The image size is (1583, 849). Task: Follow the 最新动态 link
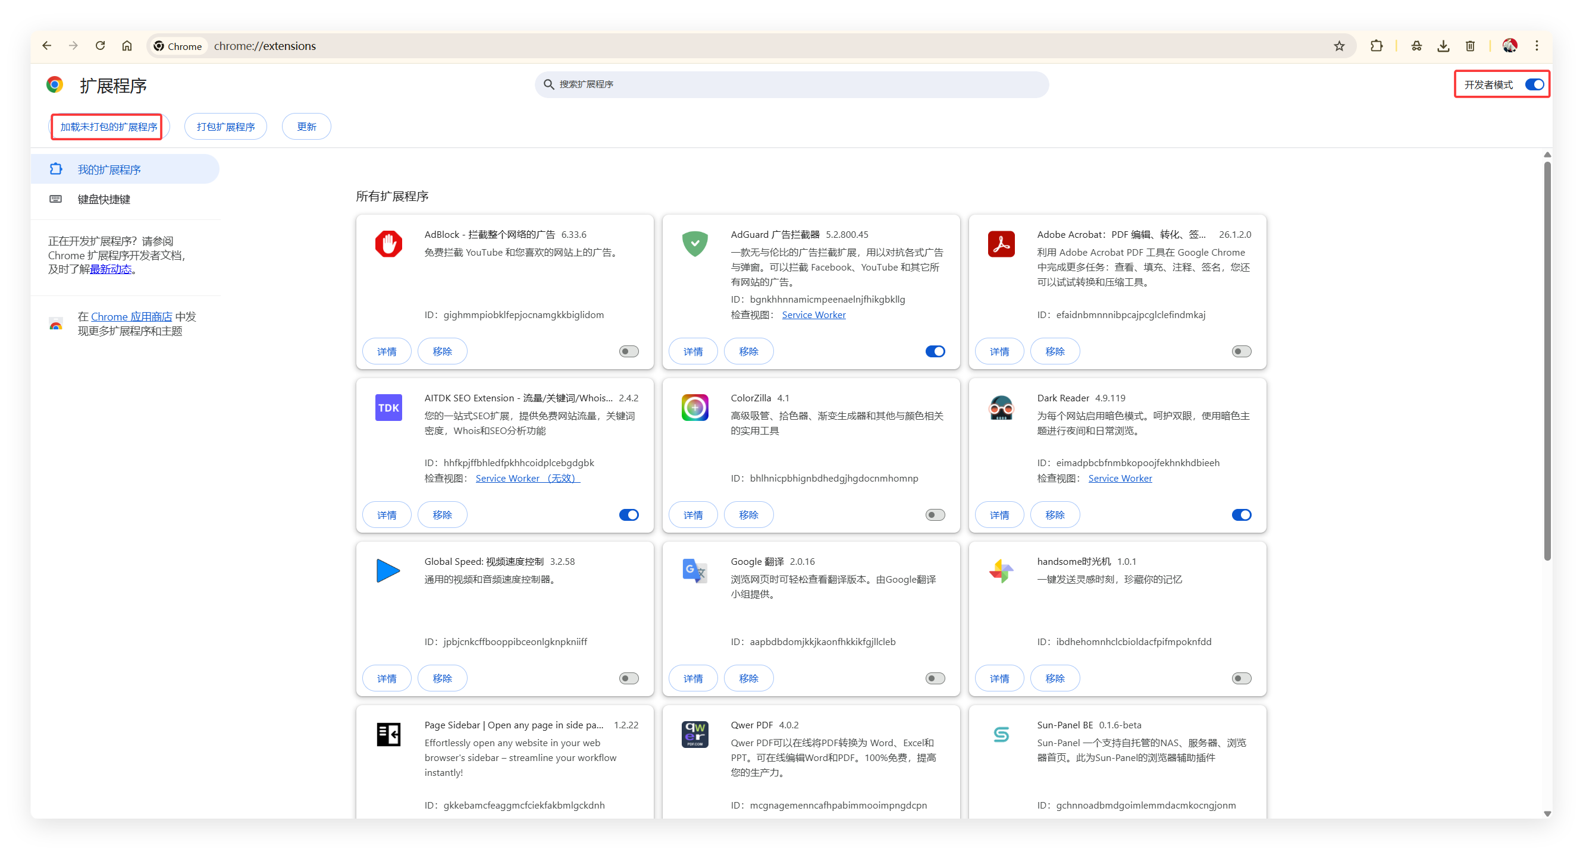coord(111,269)
